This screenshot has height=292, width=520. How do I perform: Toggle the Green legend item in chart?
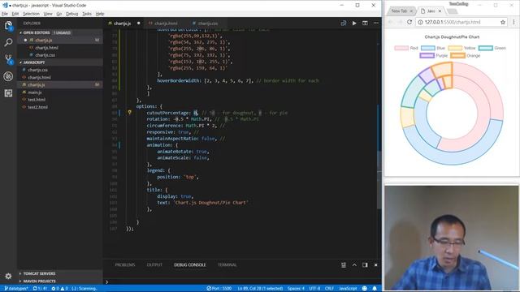(x=492, y=48)
